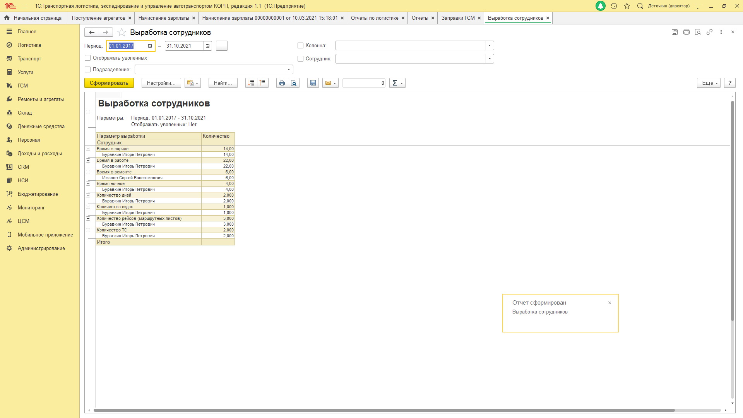Open Настройки... report settings

tap(161, 83)
